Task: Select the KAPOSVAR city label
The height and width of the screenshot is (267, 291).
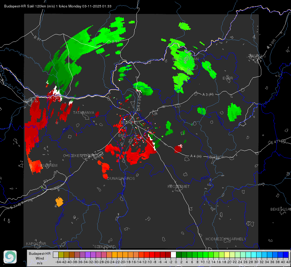Action: pyautogui.click(x=36, y=244)
